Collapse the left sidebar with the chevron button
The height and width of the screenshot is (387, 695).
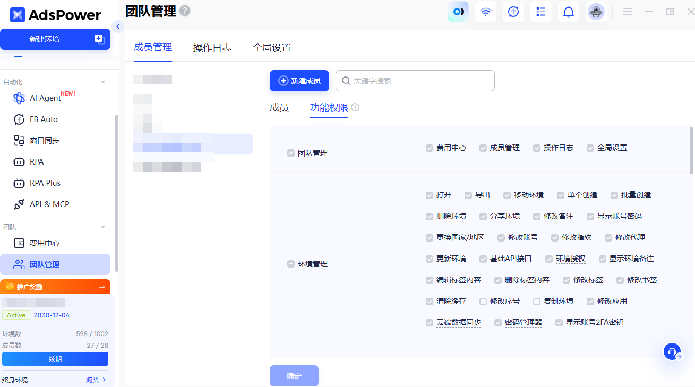[118, 27]
